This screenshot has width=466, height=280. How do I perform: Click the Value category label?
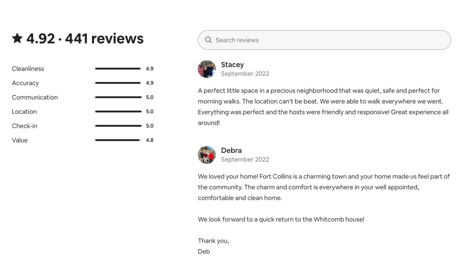(x=20, y=140)
